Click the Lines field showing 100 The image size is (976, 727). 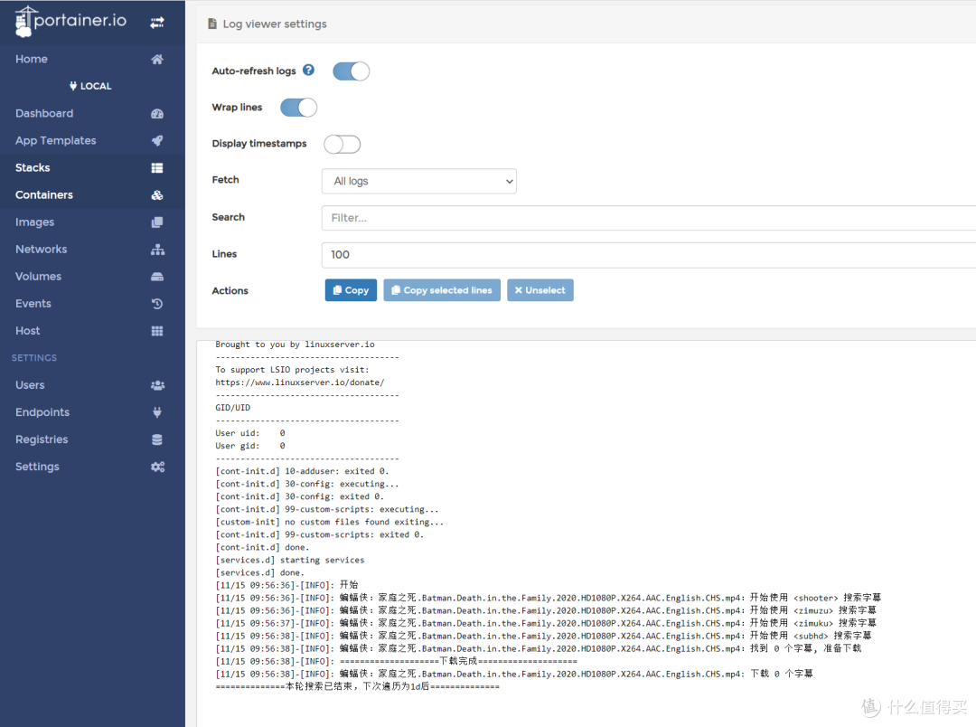[649, 255]
